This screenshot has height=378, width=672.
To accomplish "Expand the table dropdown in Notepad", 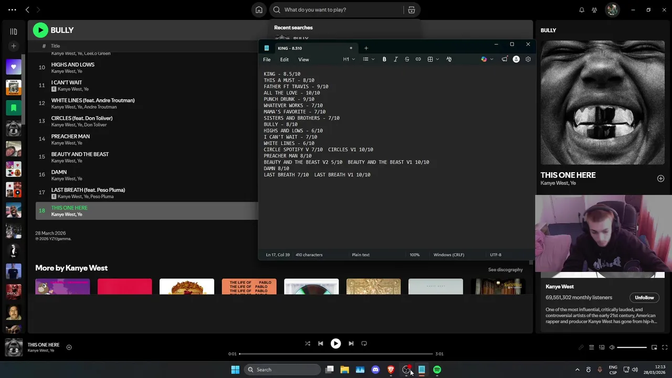I will tap(433, 59).
